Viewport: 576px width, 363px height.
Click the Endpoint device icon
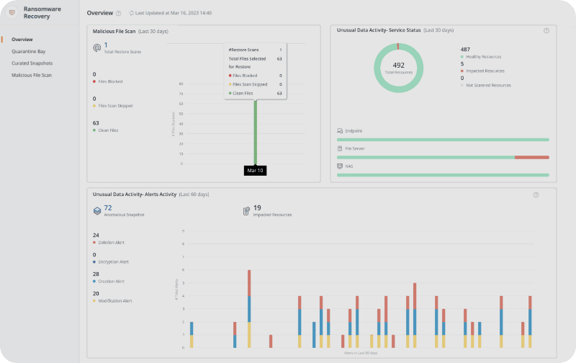pyautogui.click(x=340, y=131)
